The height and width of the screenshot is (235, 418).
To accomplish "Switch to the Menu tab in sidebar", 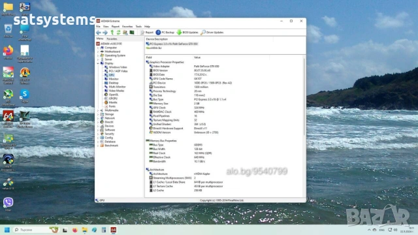I will pos(100,39).
